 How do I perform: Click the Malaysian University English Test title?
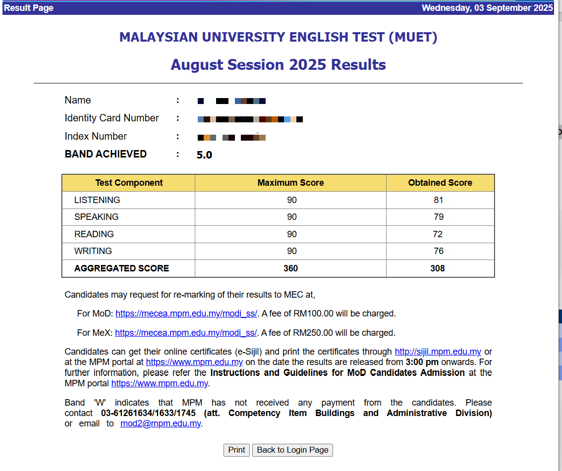278,37
